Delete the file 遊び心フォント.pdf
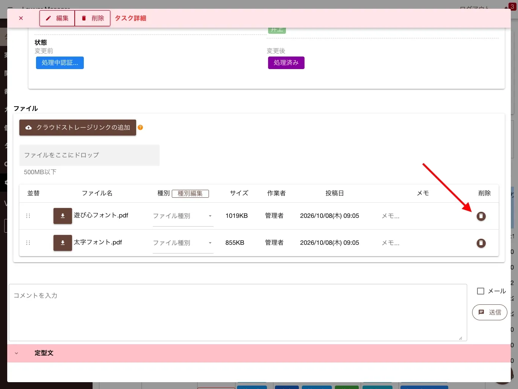Image resolution: width=518 pixels, height=389 pixels. 481,216
